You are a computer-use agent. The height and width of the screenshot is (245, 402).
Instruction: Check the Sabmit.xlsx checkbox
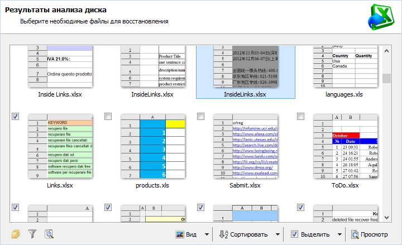tap(201, 116)
